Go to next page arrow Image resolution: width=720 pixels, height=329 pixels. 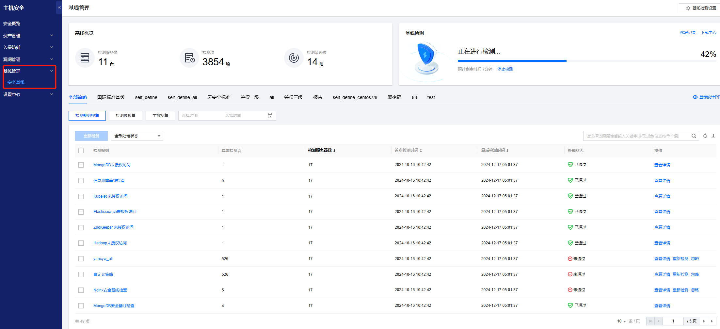[x=704, y=321]
